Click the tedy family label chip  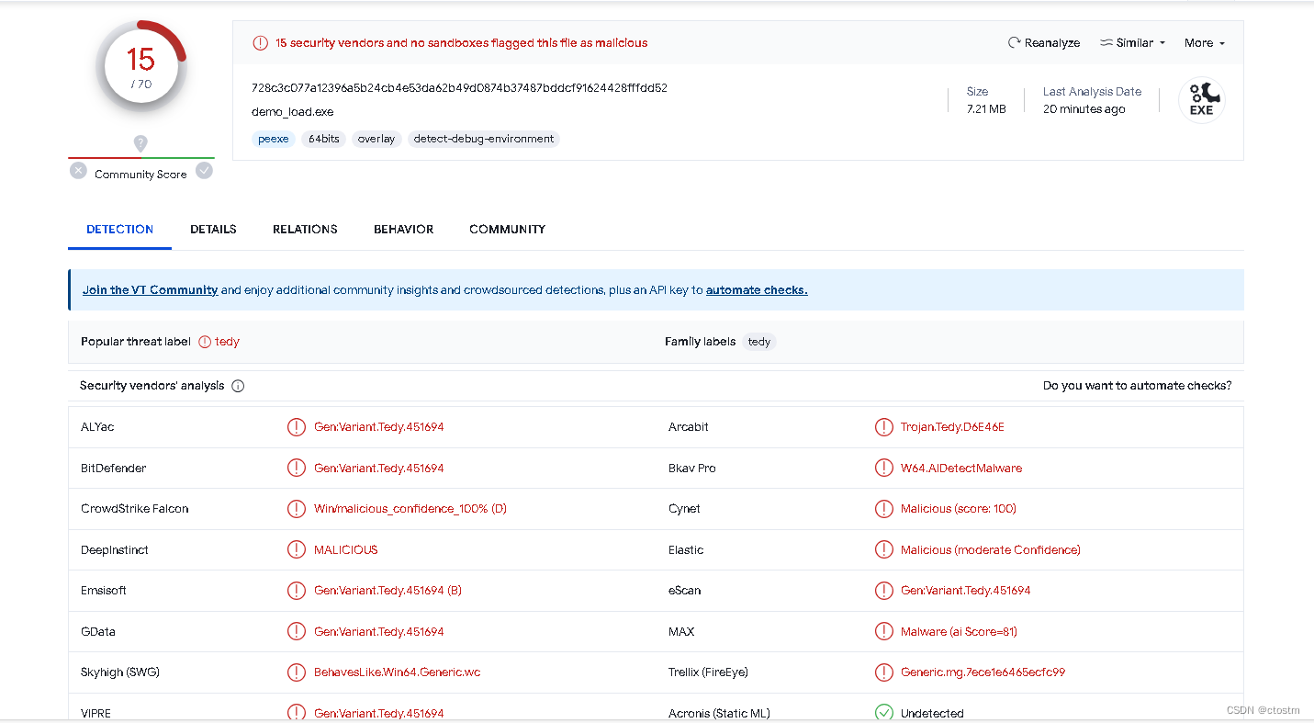click(x=759, y=342)
